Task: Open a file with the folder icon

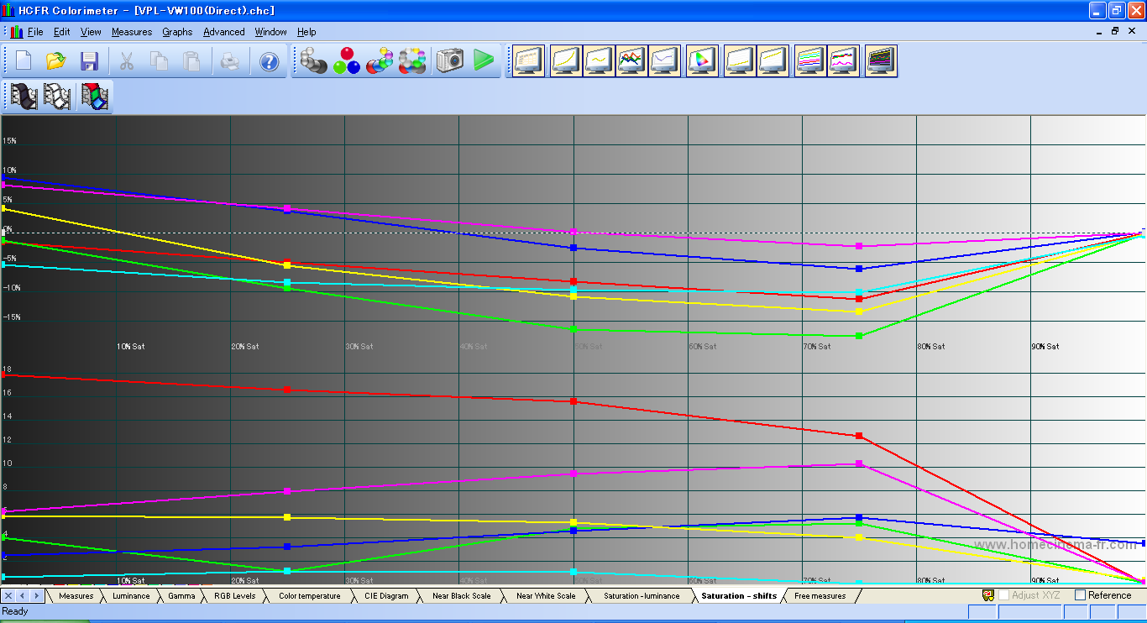Action: (x=56, y=61)
